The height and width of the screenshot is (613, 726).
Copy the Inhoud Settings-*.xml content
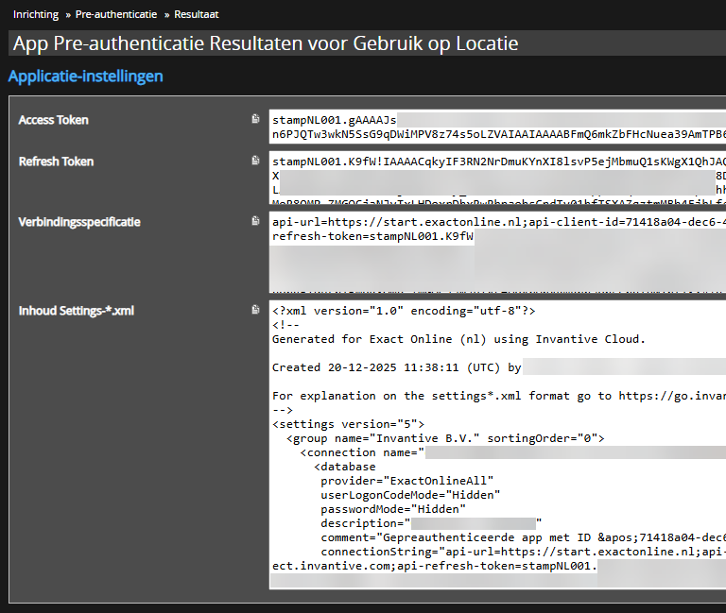pyautogui.click(x=255, y=310)
